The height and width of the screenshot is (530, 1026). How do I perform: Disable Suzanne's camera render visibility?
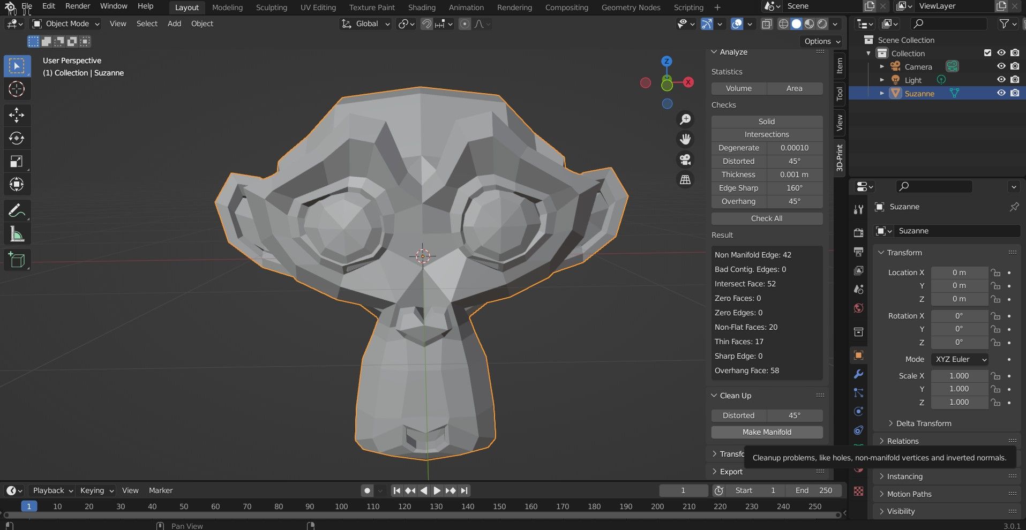point(1014,93)
